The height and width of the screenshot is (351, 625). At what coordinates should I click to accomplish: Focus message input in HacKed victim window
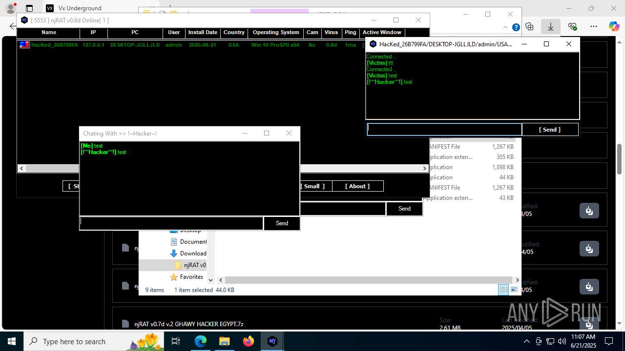[444, 130]
